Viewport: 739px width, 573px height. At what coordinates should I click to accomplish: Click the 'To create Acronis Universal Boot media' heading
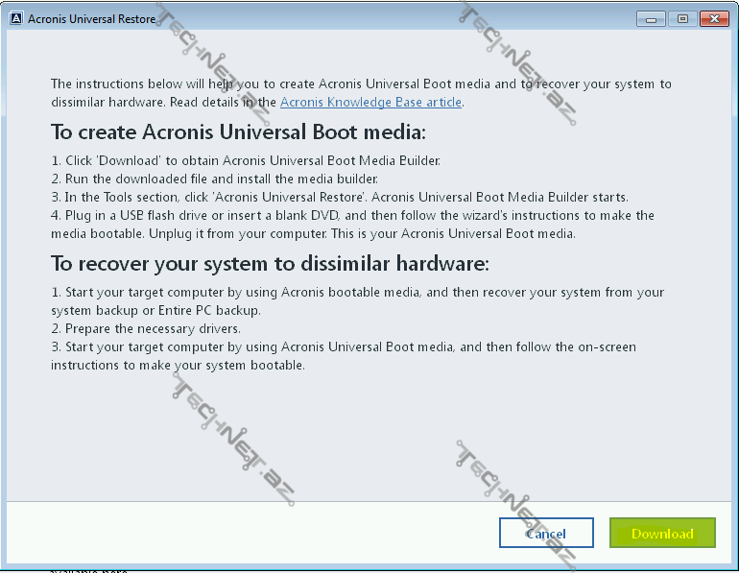[x=238, y=131]
